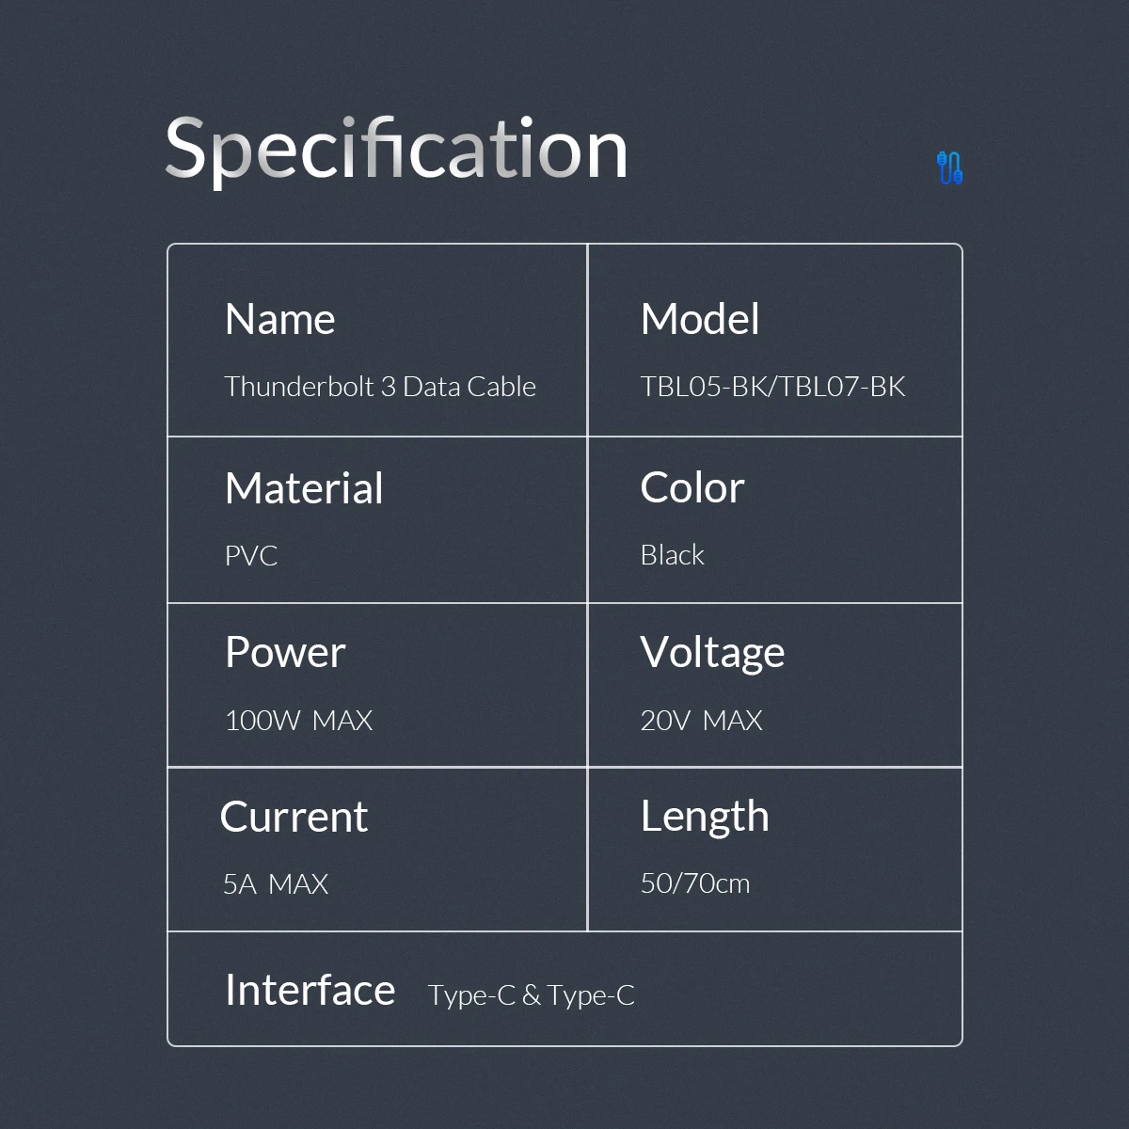
Task: Click the 5A MAX value
Action: [x=276, y=884]
